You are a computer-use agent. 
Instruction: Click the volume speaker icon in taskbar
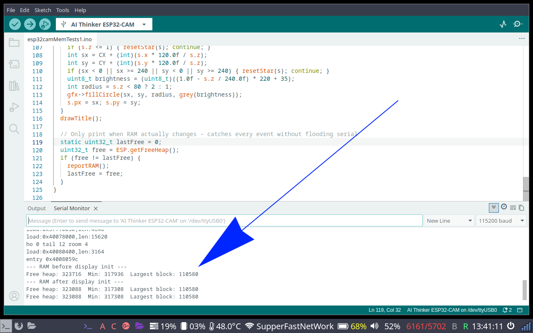pyautogui.click(x=374, y=326)
